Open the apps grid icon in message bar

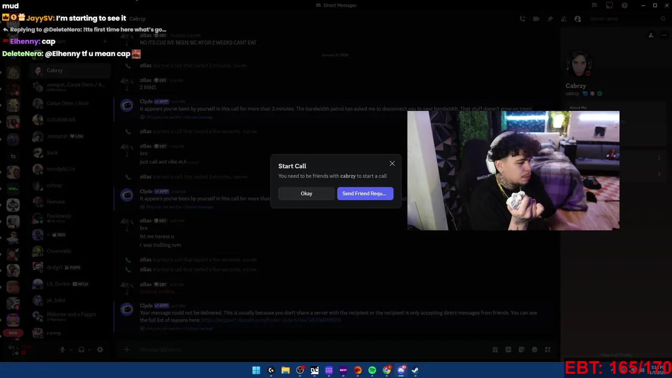(x=548, y=350)
